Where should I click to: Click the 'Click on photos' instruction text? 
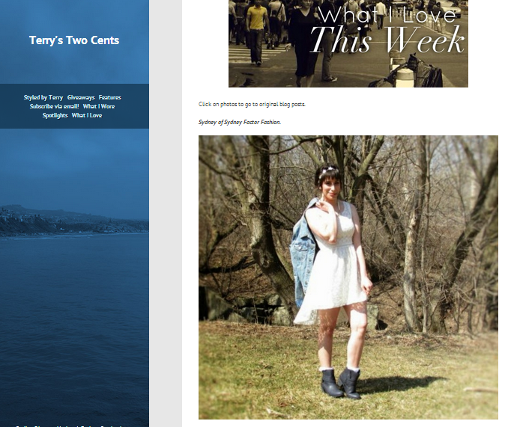click(252, 104)
